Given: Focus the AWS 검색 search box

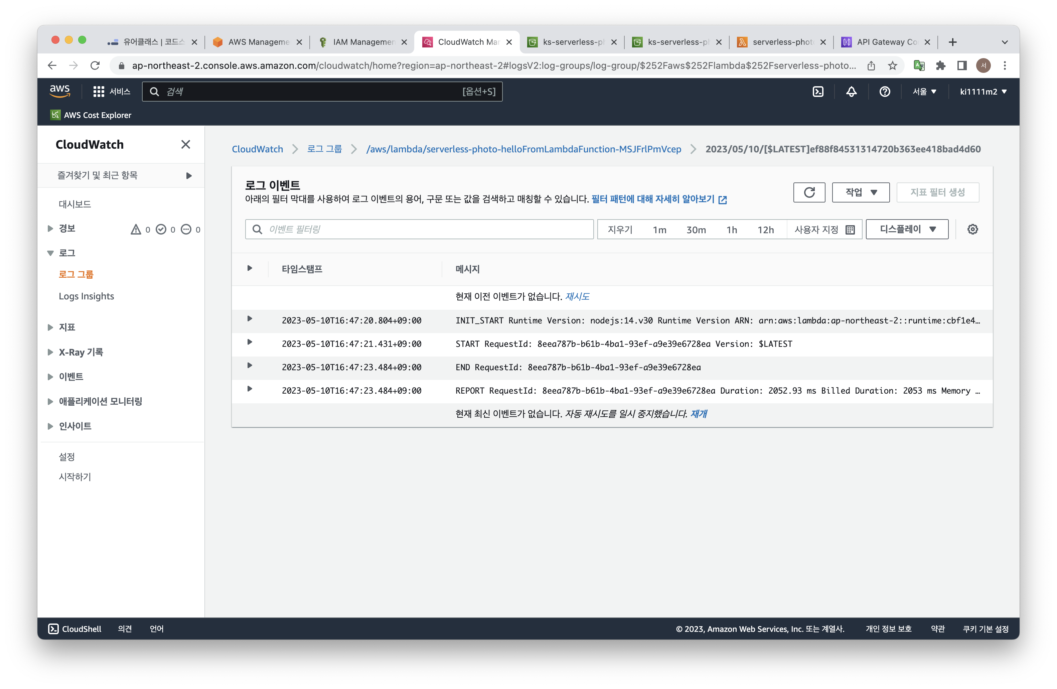Looking at the screenshot, I should click(322, 92).
